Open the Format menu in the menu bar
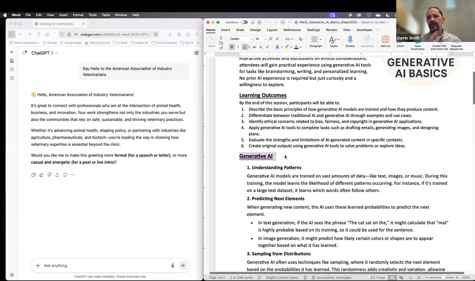This screenshot has width=475, height=281. (78, 15)
